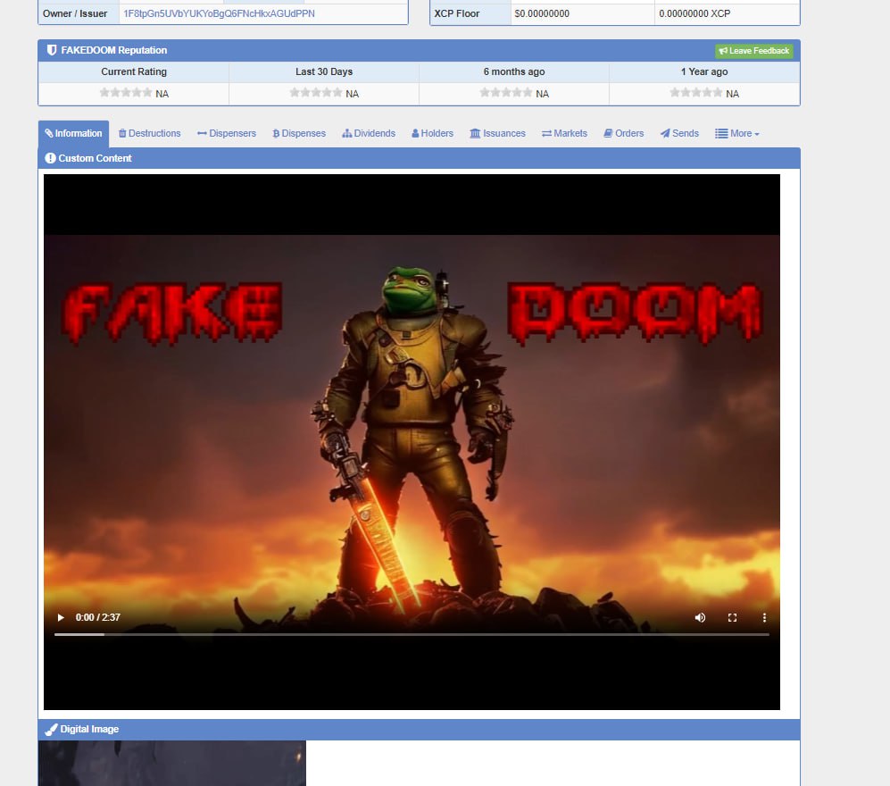The height and width of the screenshot is (786, 890).
Task: Open the Dispensers tab
Action: tap(227, 133)
